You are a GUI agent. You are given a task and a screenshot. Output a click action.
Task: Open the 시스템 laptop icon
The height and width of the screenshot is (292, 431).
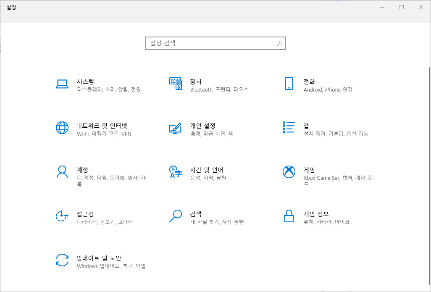[x=62, y=84]
